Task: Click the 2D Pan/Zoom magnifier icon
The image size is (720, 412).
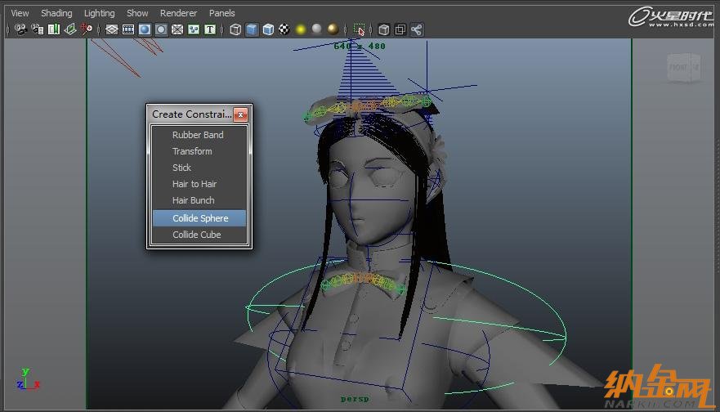Action: pyautogui.click(x=87, y=30)
